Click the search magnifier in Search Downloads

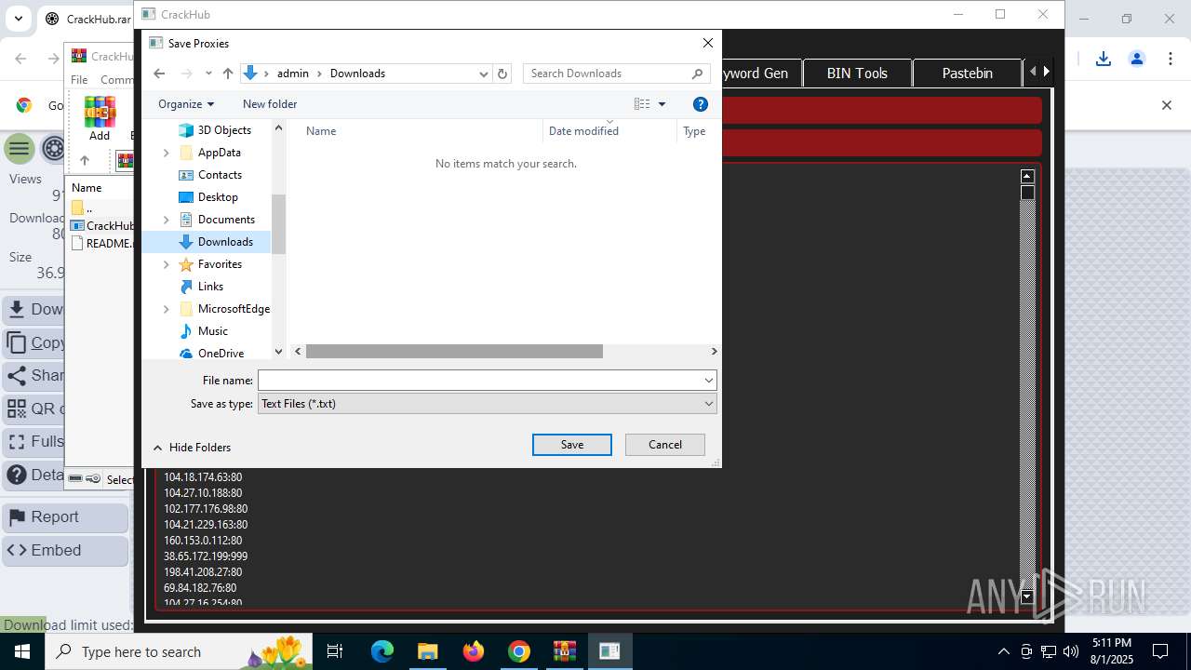697,74
